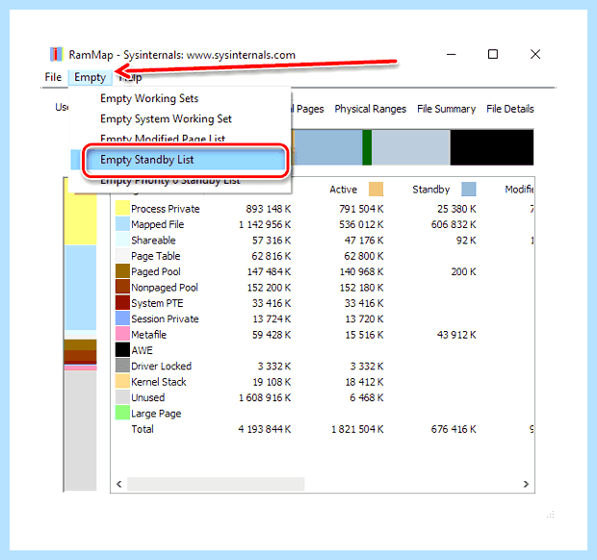Click the total standby value 676 416 K
This screenshot has width=597, height=560.
(x=454, y=429)
